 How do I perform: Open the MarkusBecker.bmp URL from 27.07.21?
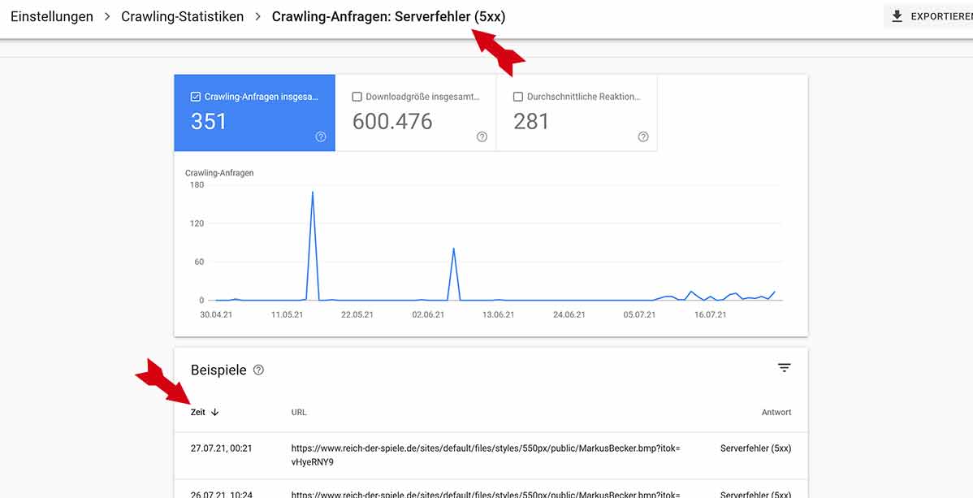coord(486,455)
